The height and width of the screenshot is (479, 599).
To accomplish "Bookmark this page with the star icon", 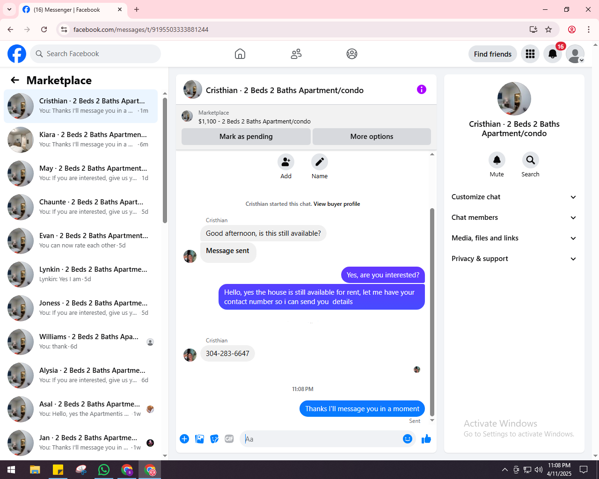I will point(548,29).
